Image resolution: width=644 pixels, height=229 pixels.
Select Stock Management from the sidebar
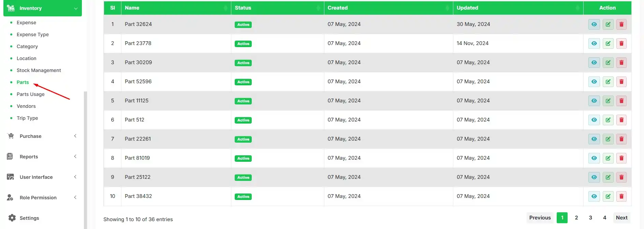click(39, 70)
